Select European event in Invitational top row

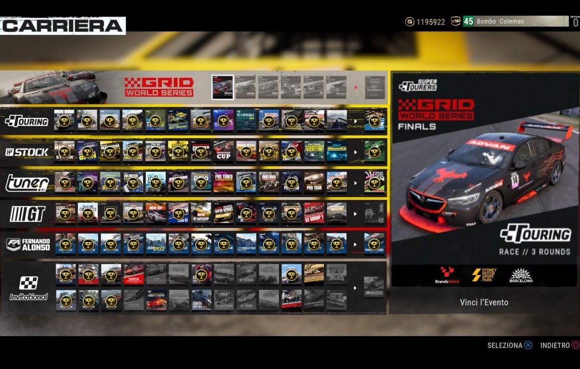133,274
